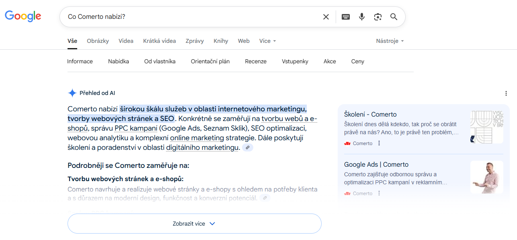Click the source link icon after 'digitálního marketingu'

(248, 147)
